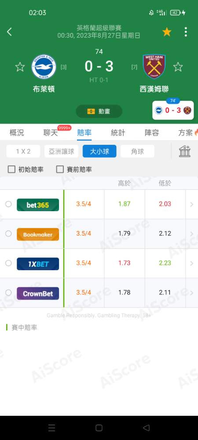Viewport: 198px width, 440px height.
Task: Enable the 賽前賠率 checkbox
Action: point(60,169)
